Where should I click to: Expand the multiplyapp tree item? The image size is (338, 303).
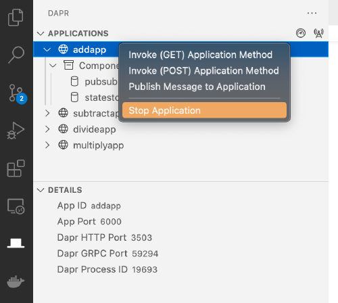point(47,145)
